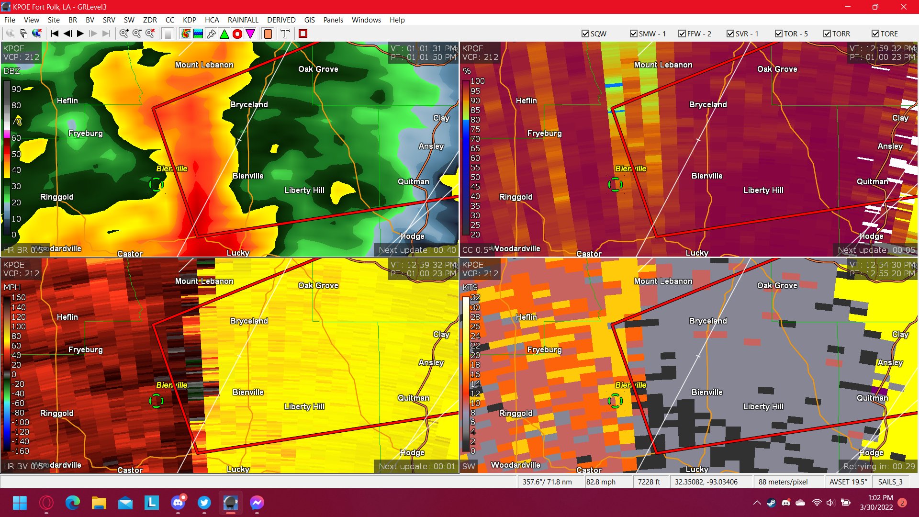Select the Zoom In tool
The image size is (919, 517).
click(124, 34)
